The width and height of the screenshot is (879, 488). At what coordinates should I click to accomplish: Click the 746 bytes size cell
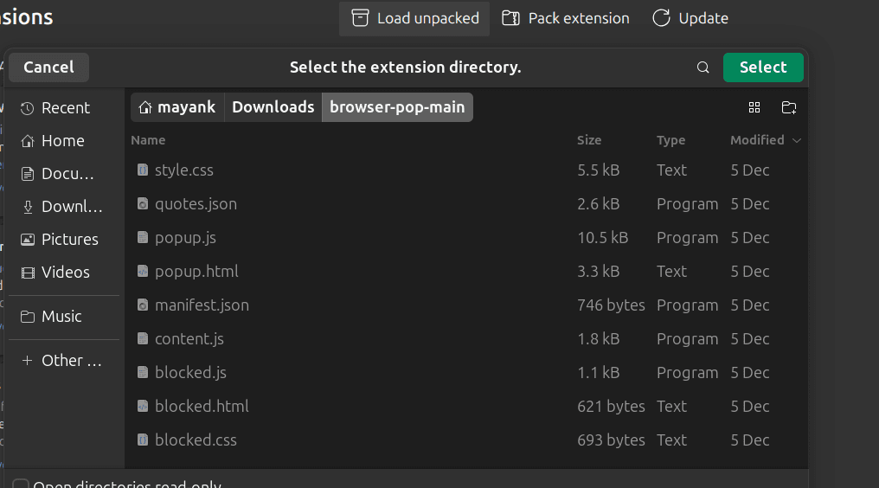611,305
